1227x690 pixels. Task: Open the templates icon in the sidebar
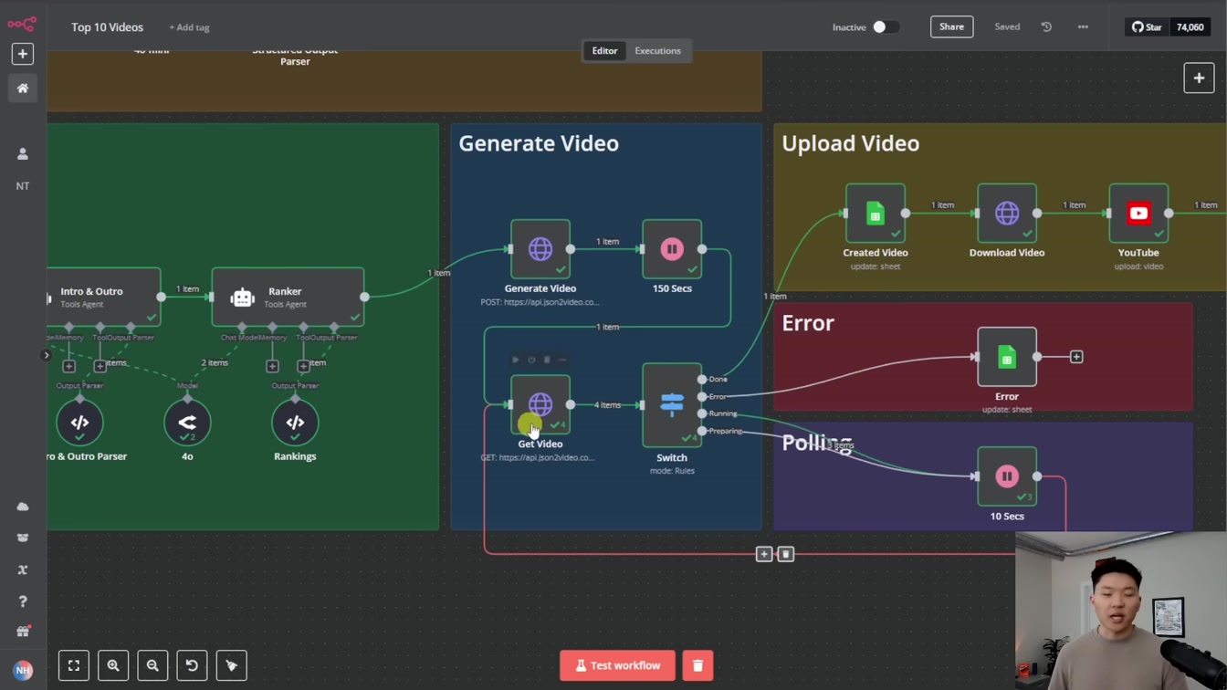pos(23,538)
